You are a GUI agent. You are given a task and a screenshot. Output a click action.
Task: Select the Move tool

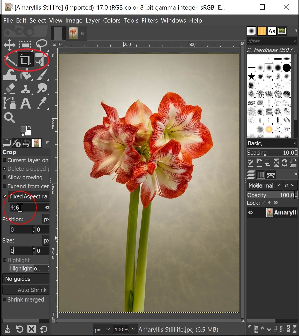10,45
